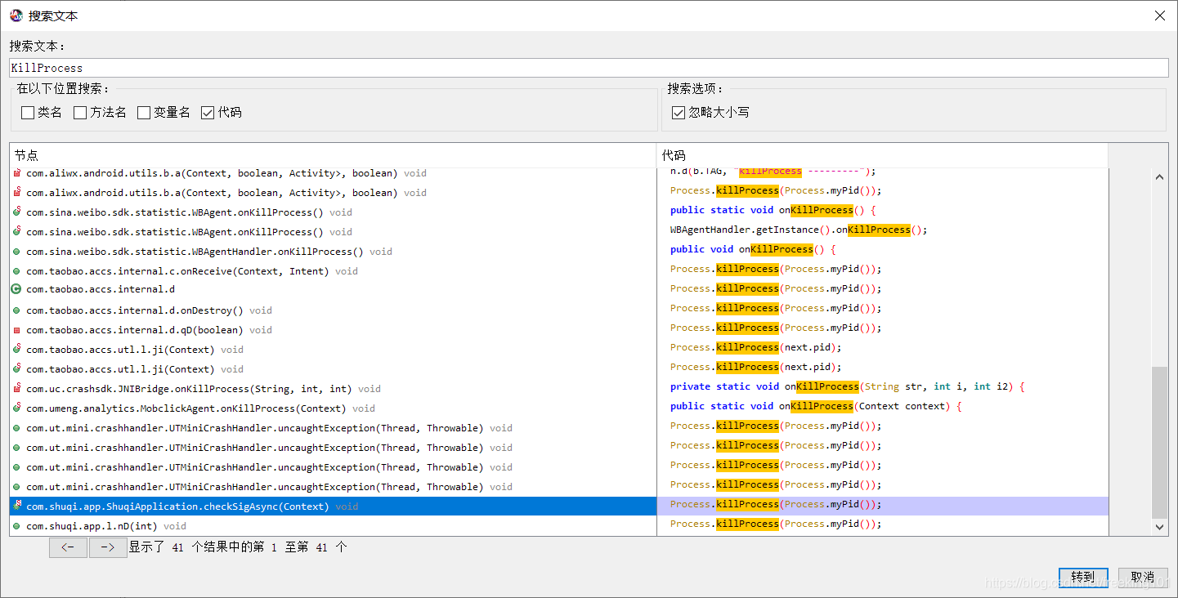Select WBAgentHandler.onKillProcess() result row
Image resolution: width=1178 pixels, height=598 pixels.
pyautogui.click(x=333, y=252)
